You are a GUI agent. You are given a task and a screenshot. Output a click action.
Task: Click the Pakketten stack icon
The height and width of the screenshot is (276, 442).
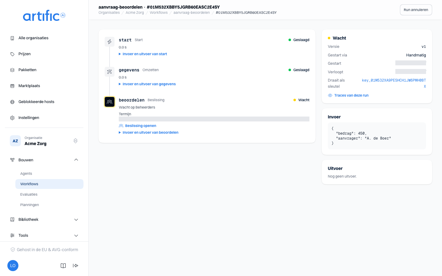coord(12,70)
